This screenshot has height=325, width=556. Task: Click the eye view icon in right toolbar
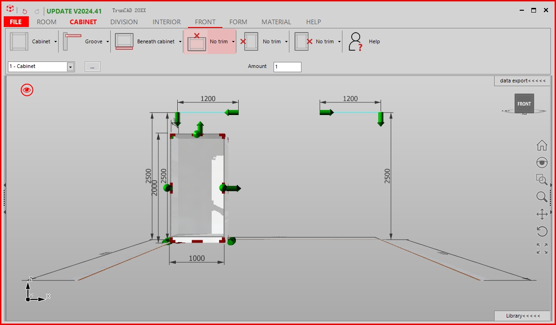click(542, 162)
